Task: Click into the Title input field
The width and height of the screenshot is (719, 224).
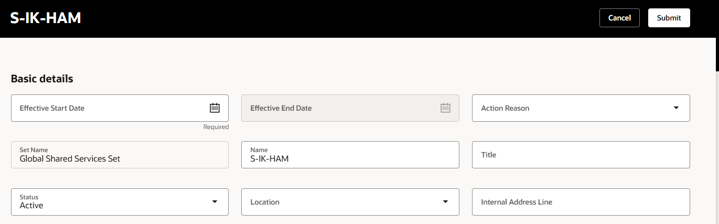Action: (581, 155)
